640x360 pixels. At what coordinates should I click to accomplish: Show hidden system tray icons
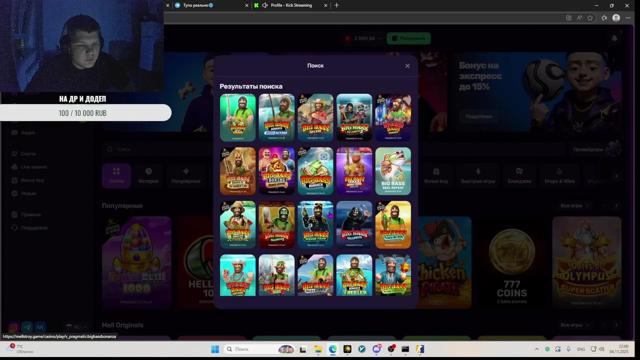point(536,349)
